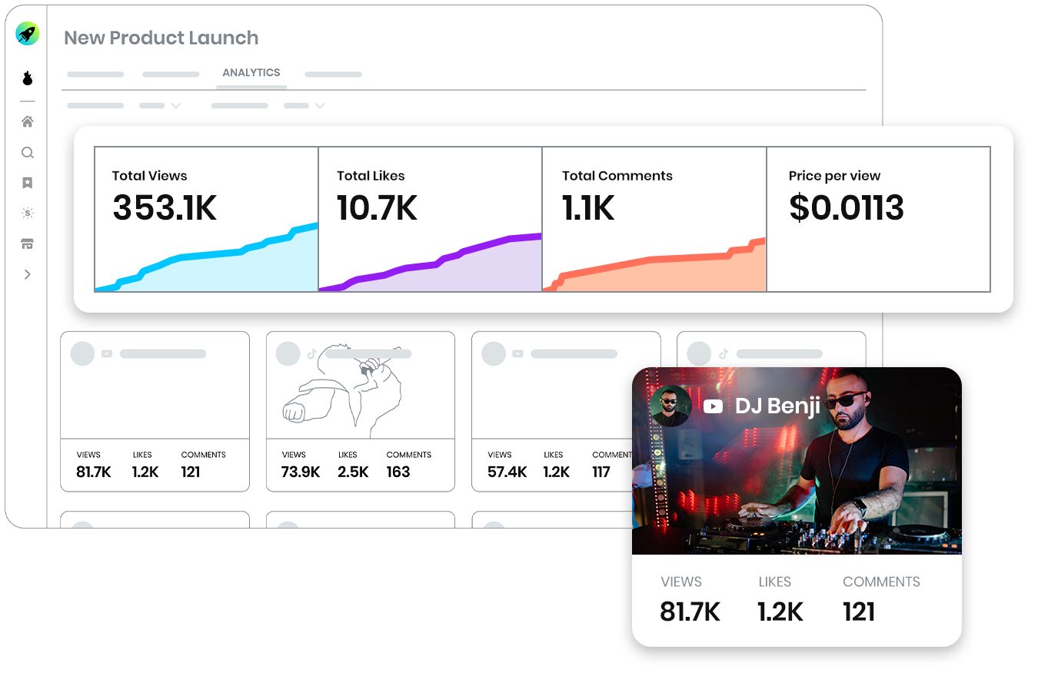Click 57.4K views value

[x=507, y=472]
